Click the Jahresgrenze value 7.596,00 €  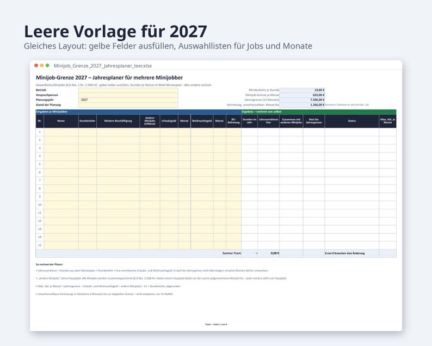(302, 100)
